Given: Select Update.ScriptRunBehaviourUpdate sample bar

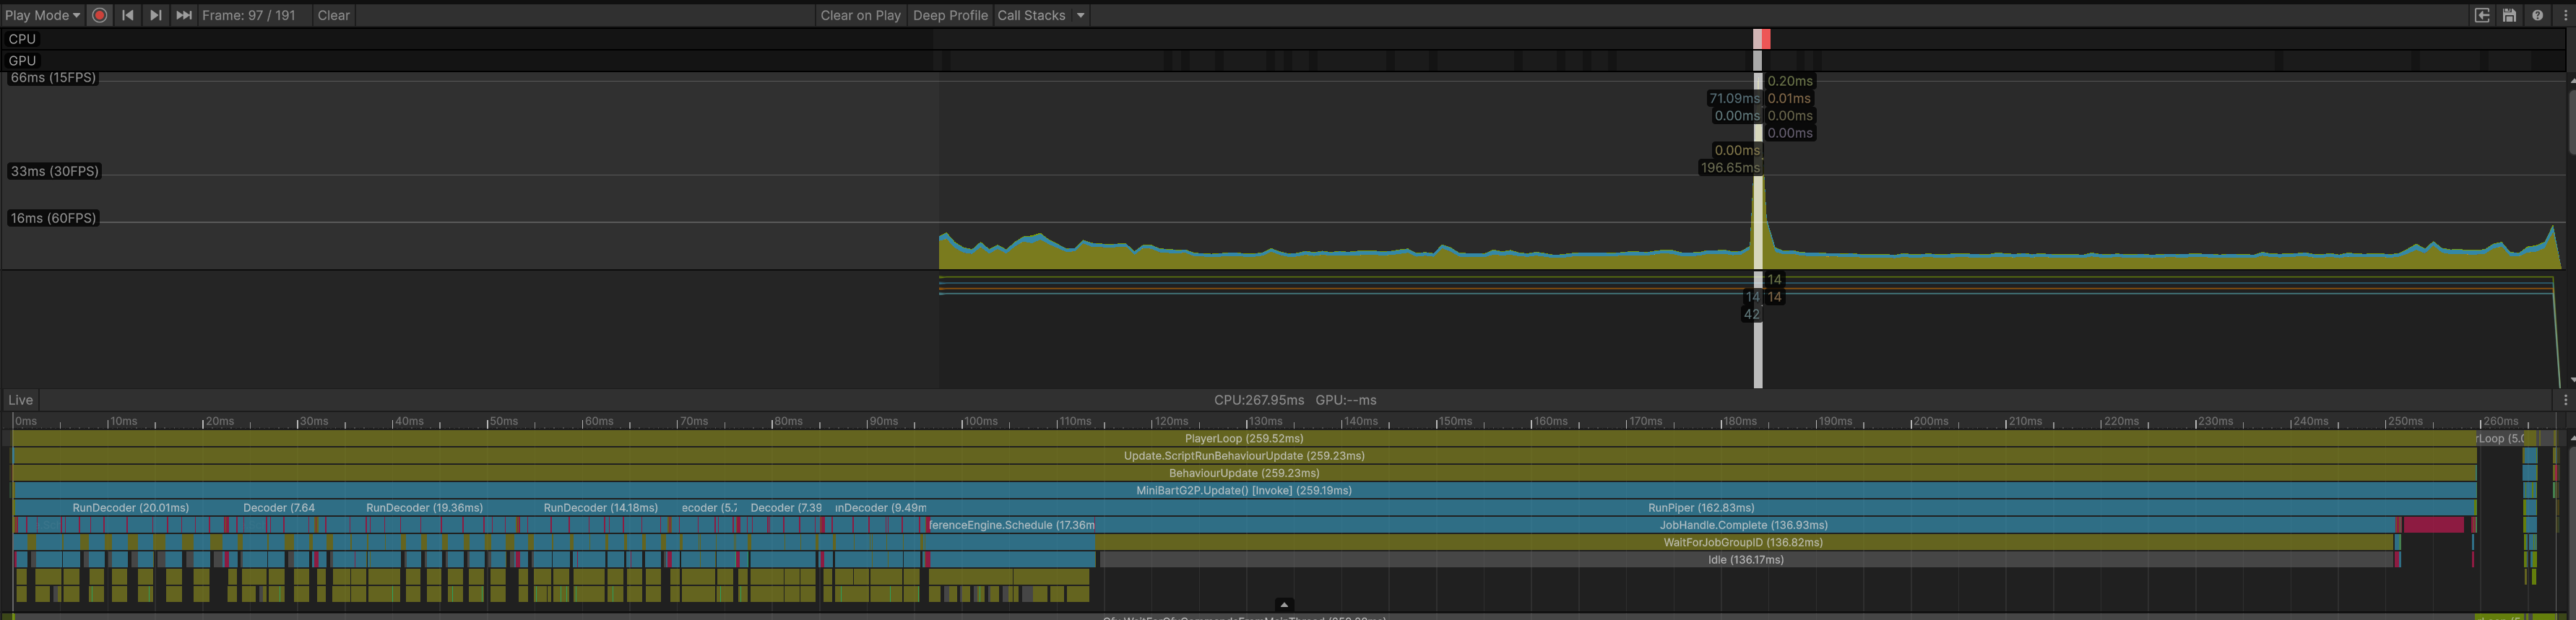Looking at the screenshot, I should pos(1244,456).
